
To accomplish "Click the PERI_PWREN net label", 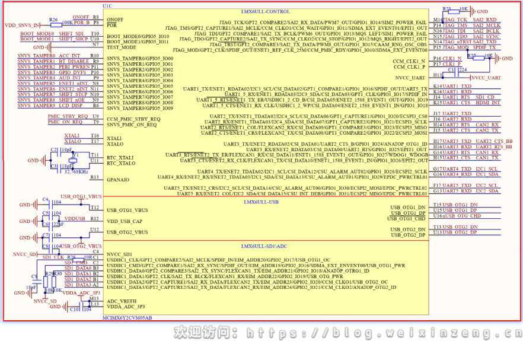I will (x=74, y=67).
